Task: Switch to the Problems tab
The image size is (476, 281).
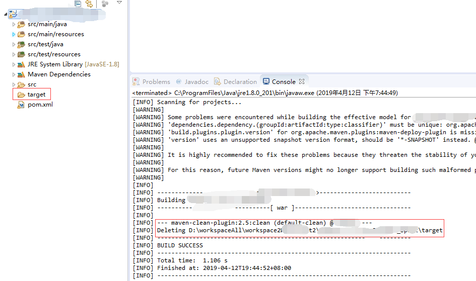Action: pos(152,81)
